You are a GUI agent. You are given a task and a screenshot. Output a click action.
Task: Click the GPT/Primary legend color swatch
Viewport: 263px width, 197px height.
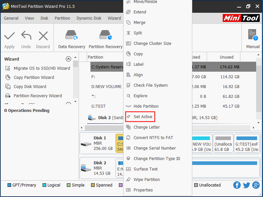click(9, 185)
